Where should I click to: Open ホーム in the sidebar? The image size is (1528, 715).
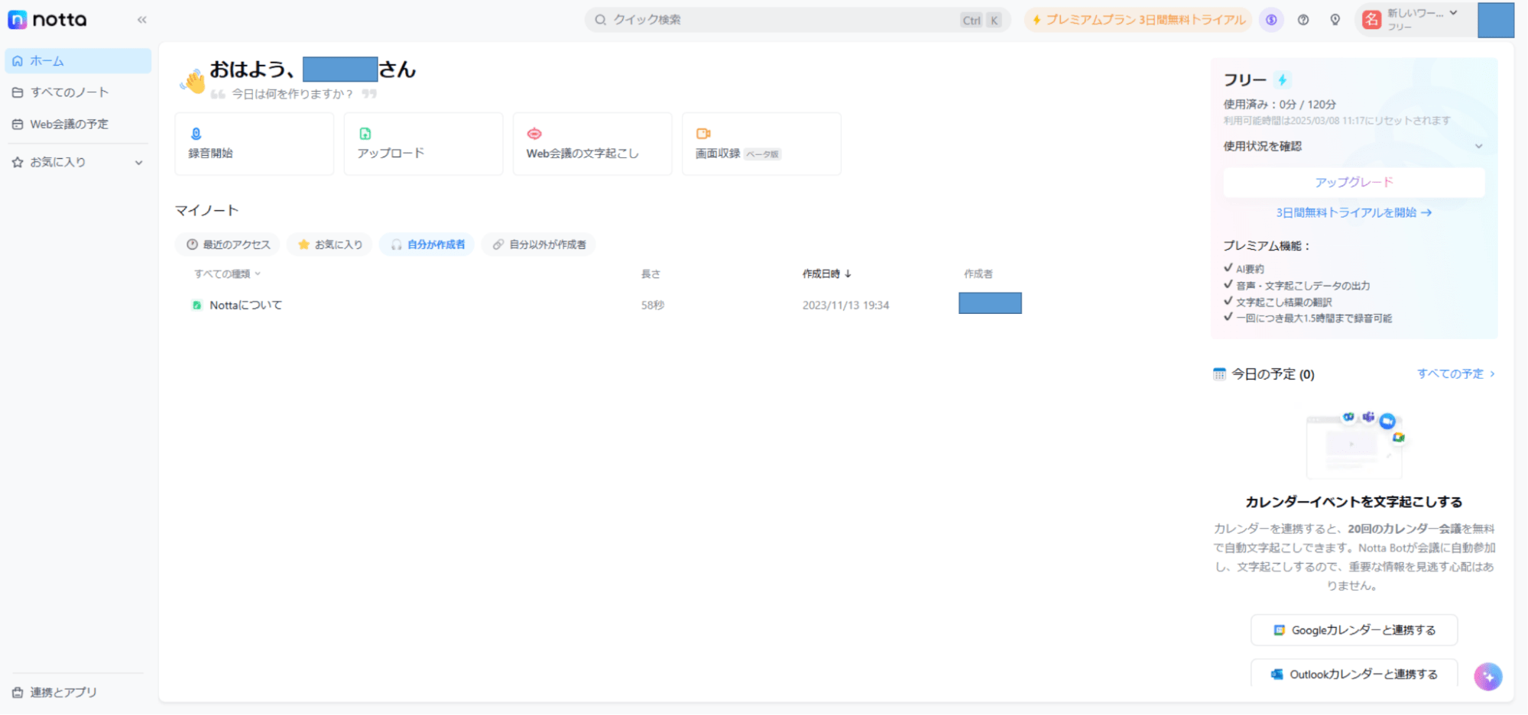click(78, 61)
